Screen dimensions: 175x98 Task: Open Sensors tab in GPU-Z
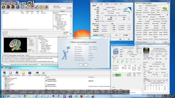[144, 3]
